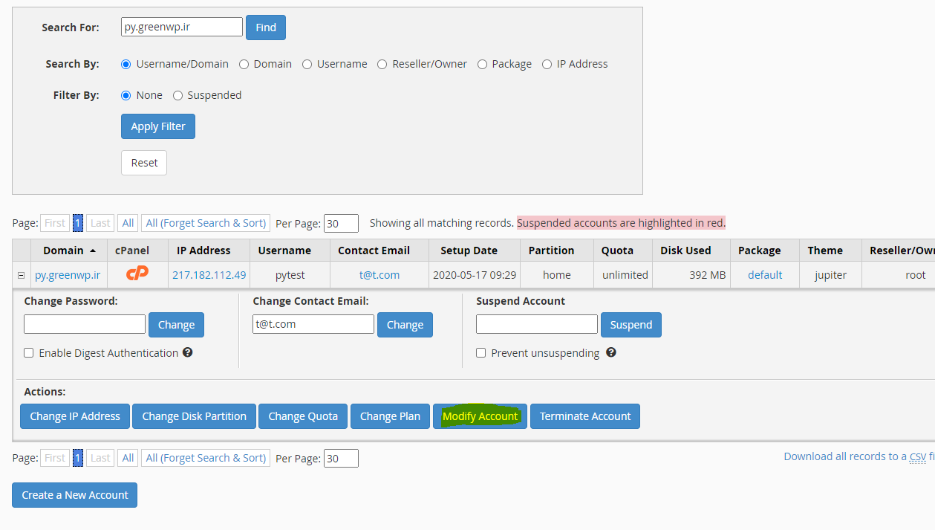The width and height of the screenshot is (935, 530).
Task: Click the top All (Forget Search & Sort) page link
Action: (x=206, y=223)
